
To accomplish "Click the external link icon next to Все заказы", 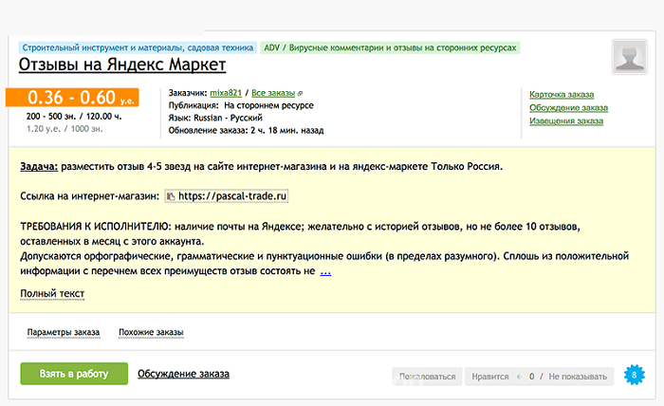I will tap(300, 94).
